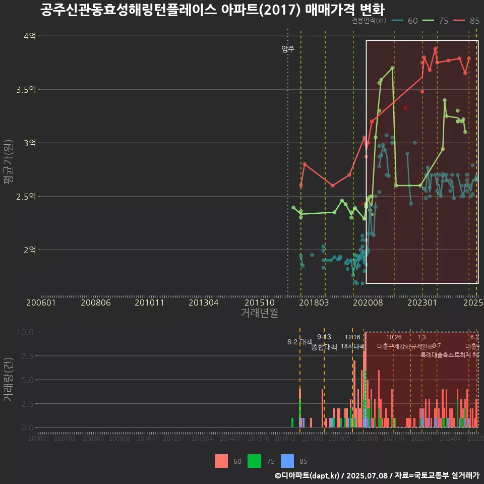Click the 12·16 18차대책 annotation
484x484 pixels.
pos(352,342)
